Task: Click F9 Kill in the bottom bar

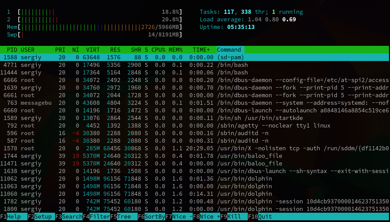Action: [234, 216]
